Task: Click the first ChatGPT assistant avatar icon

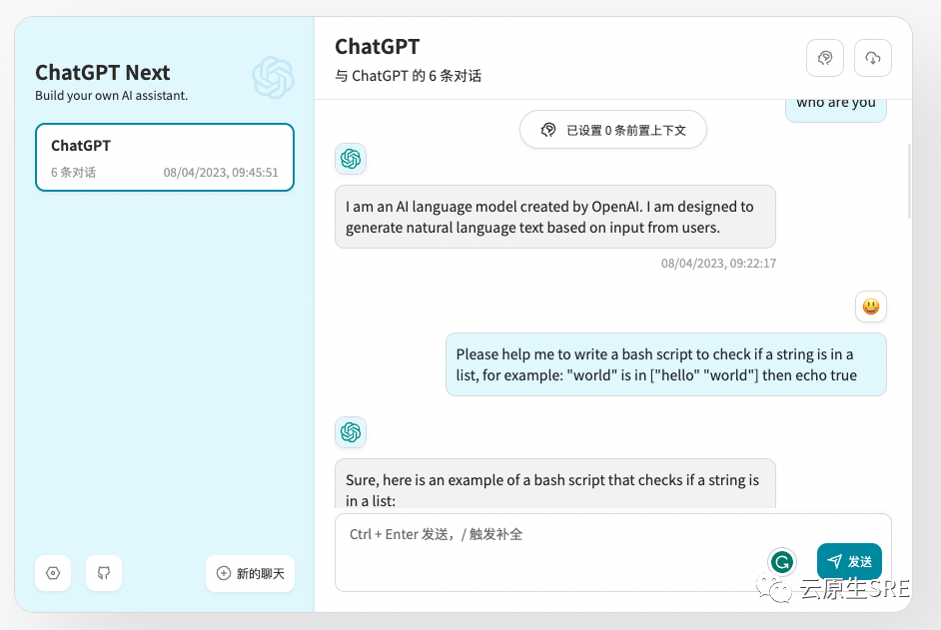Action: click(x=351, y=159)
